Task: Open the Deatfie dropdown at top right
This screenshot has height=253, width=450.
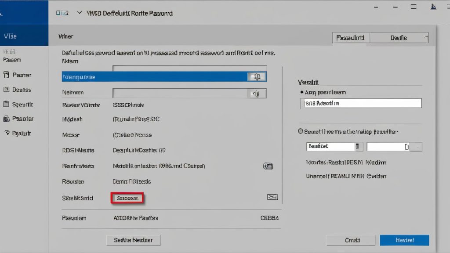Action: [399, 38]
